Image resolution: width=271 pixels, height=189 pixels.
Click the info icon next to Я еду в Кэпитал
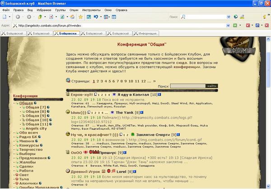(159, 95)
